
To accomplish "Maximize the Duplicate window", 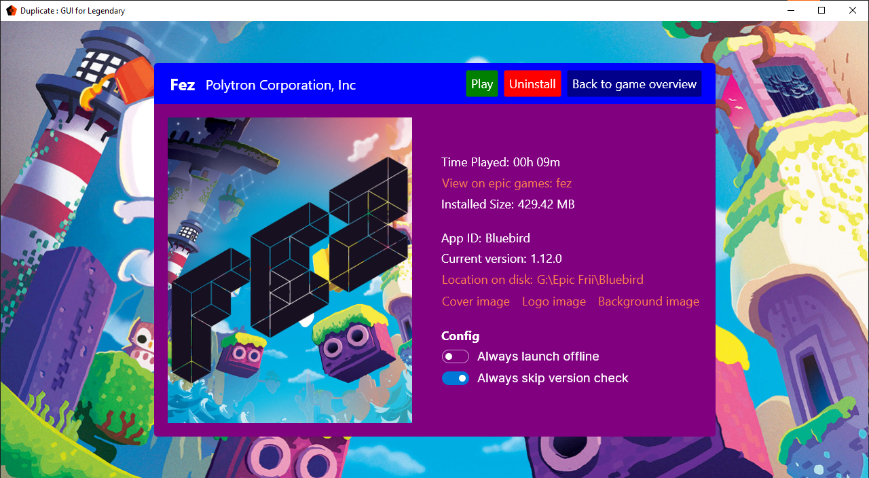I will tap(821, 11).
